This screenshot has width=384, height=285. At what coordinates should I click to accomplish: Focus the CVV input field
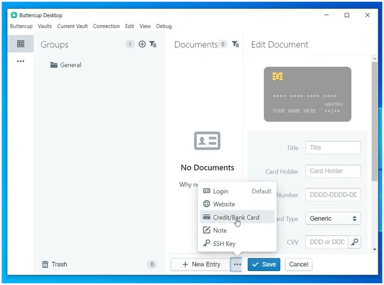(327, 242)
